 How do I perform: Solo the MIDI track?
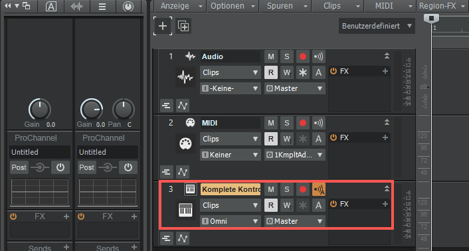(287, 123)
